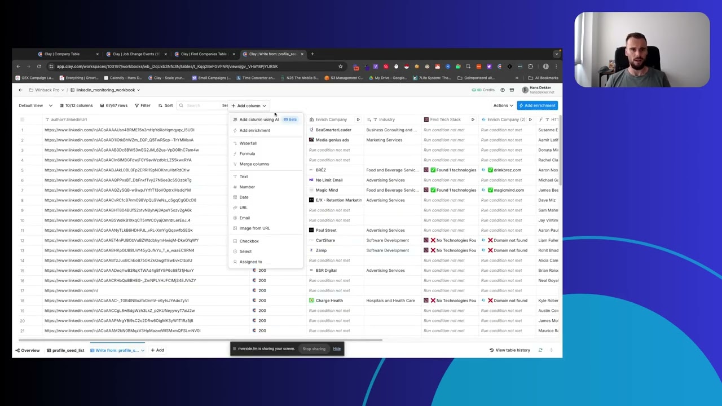Image resolution: width=722 pixels, height=406 pixels.
Task: Run the Enrich Company (2) column play icon
Action: [x=530, y=120]
